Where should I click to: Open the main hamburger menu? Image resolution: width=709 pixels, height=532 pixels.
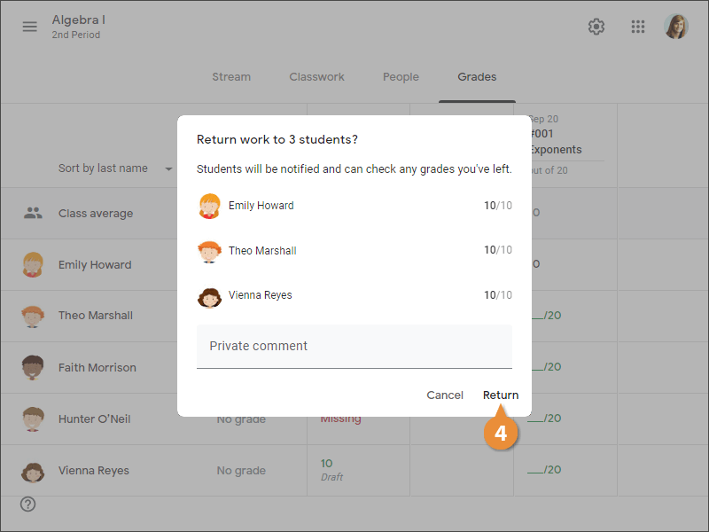(30, 27)
